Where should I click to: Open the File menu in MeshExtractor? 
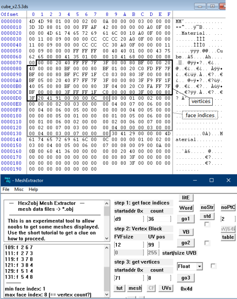[6, 189]
